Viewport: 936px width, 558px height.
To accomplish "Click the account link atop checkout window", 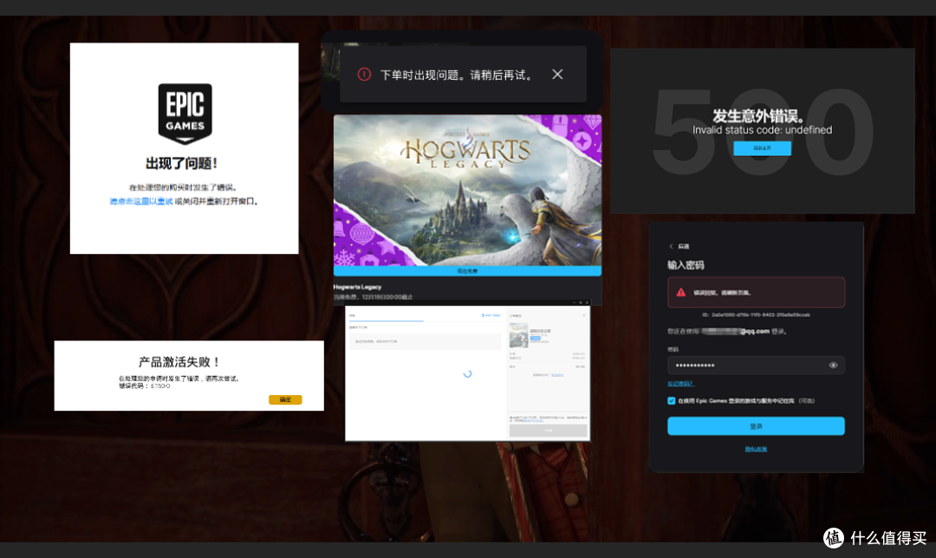I will (491, 315).
